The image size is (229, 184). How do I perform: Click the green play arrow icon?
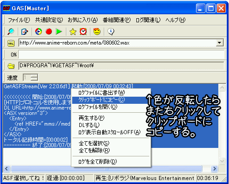[x=59, y=32]
